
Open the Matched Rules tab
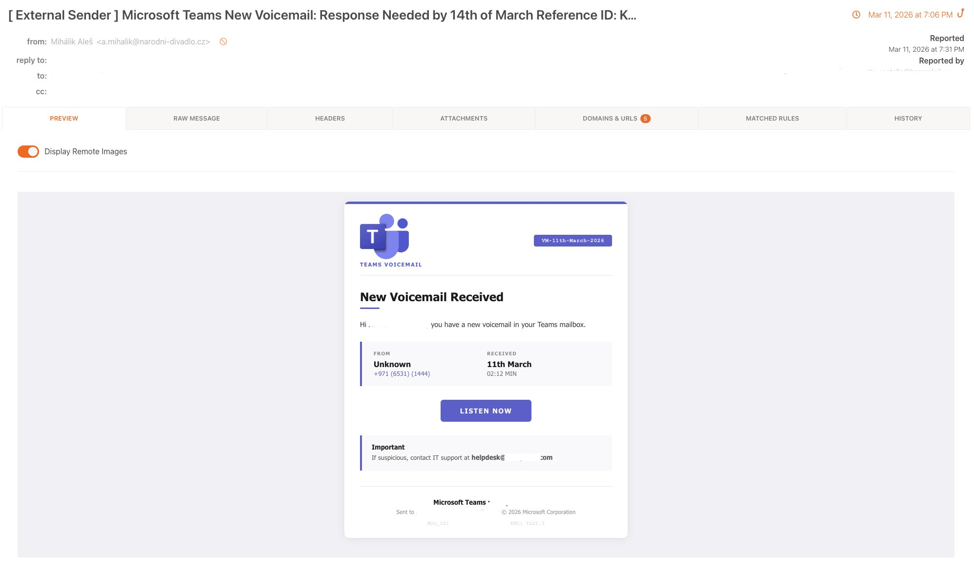pos(772,119)
